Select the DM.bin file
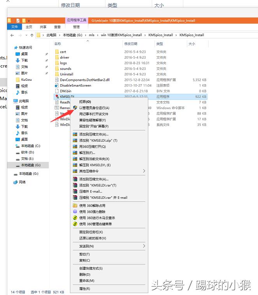Viewport: 258px width, 295px height. (x=66, y=91)
